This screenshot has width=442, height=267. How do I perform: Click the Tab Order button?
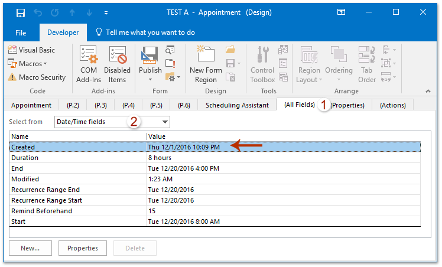click(x=367, y=64)
